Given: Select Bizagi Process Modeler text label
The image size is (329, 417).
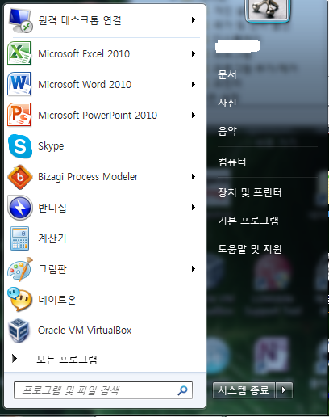Looking at the screenshot, I should click(x=88, y=177).
